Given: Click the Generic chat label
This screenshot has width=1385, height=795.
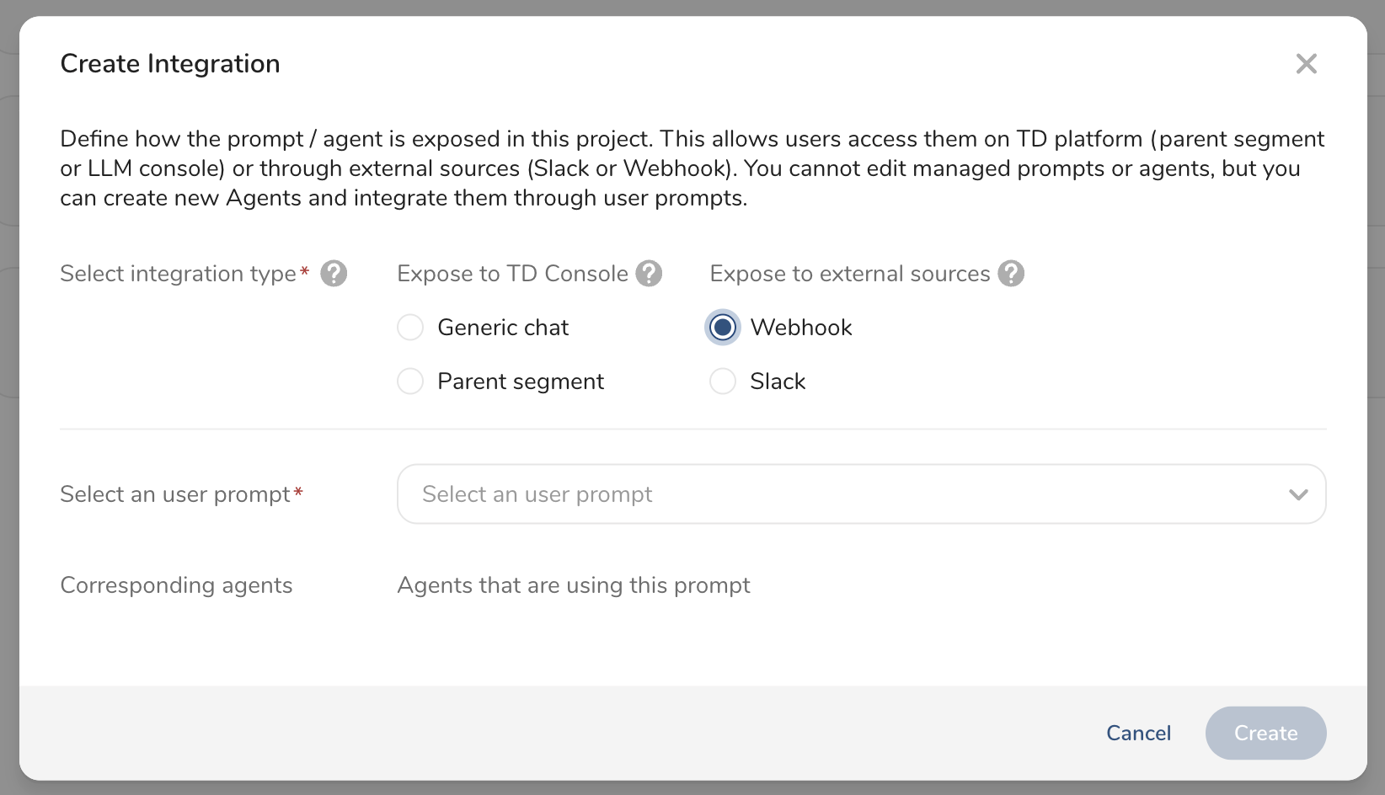Looking at the screenshot, I should (503, 328).
